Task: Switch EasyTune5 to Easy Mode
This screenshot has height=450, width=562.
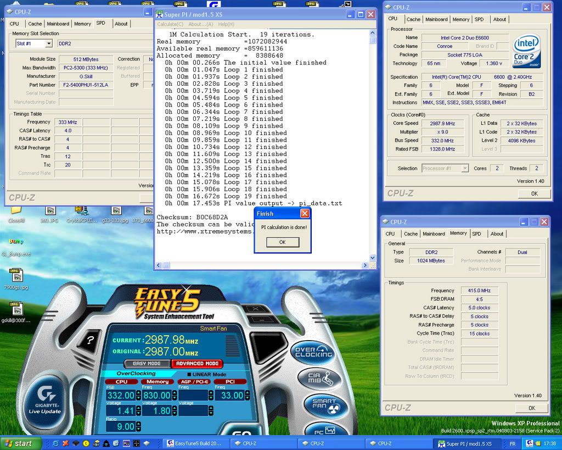Action: pos(146,363)
